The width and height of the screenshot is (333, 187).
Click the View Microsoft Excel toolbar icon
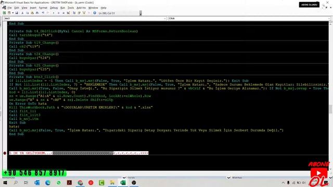[x=4, y=13]
